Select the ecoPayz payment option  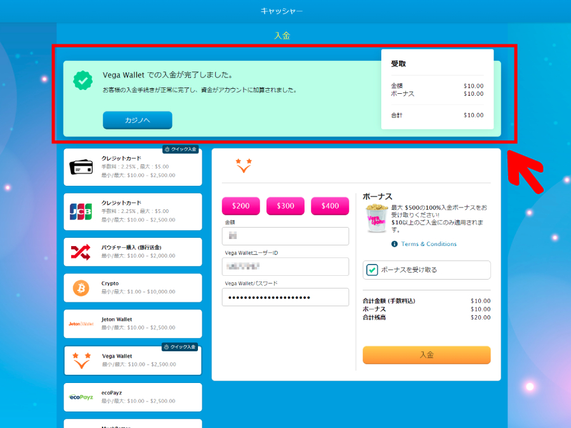click(x=133, y=397)
